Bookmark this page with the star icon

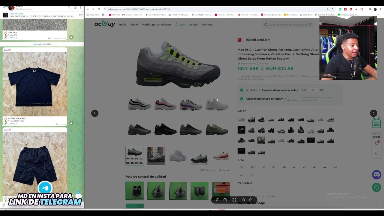333,9
